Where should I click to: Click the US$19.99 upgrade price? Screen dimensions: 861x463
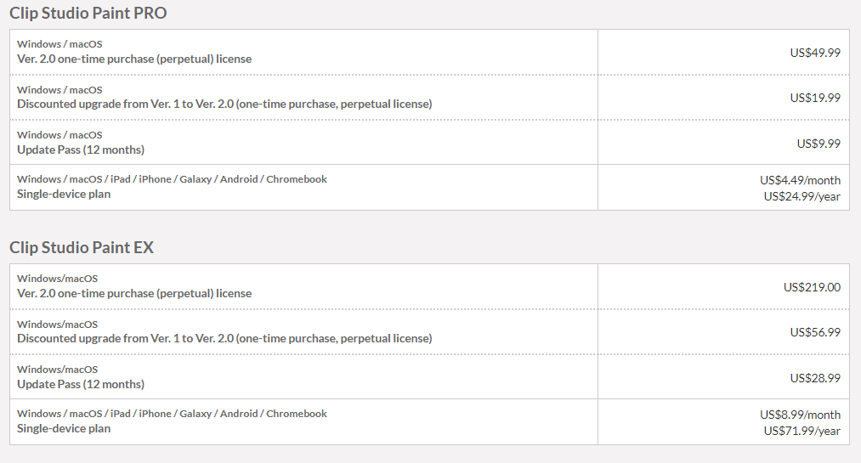pos(815,98)
